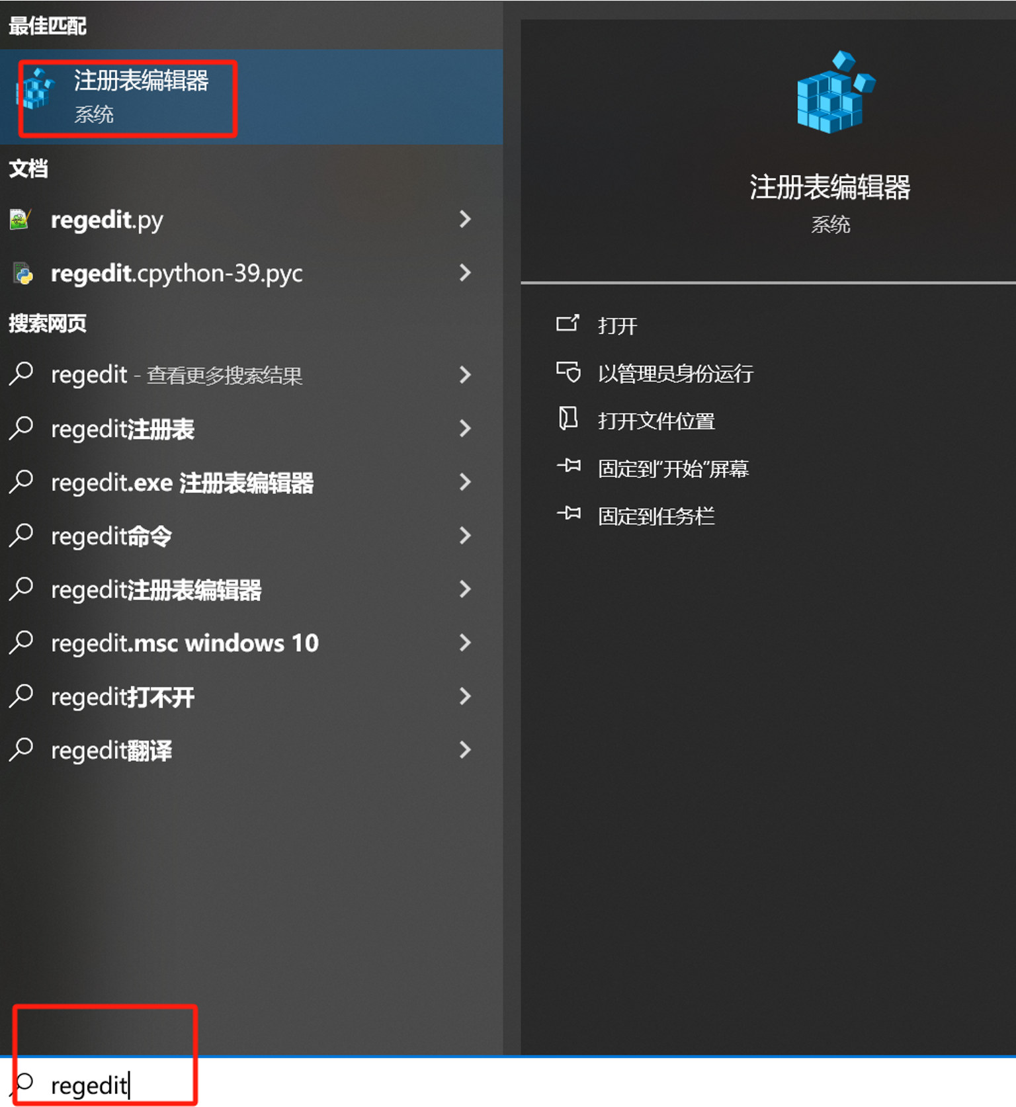
Task: Click the magnifier icon beside regedit命令
Action: coord(21,535)
